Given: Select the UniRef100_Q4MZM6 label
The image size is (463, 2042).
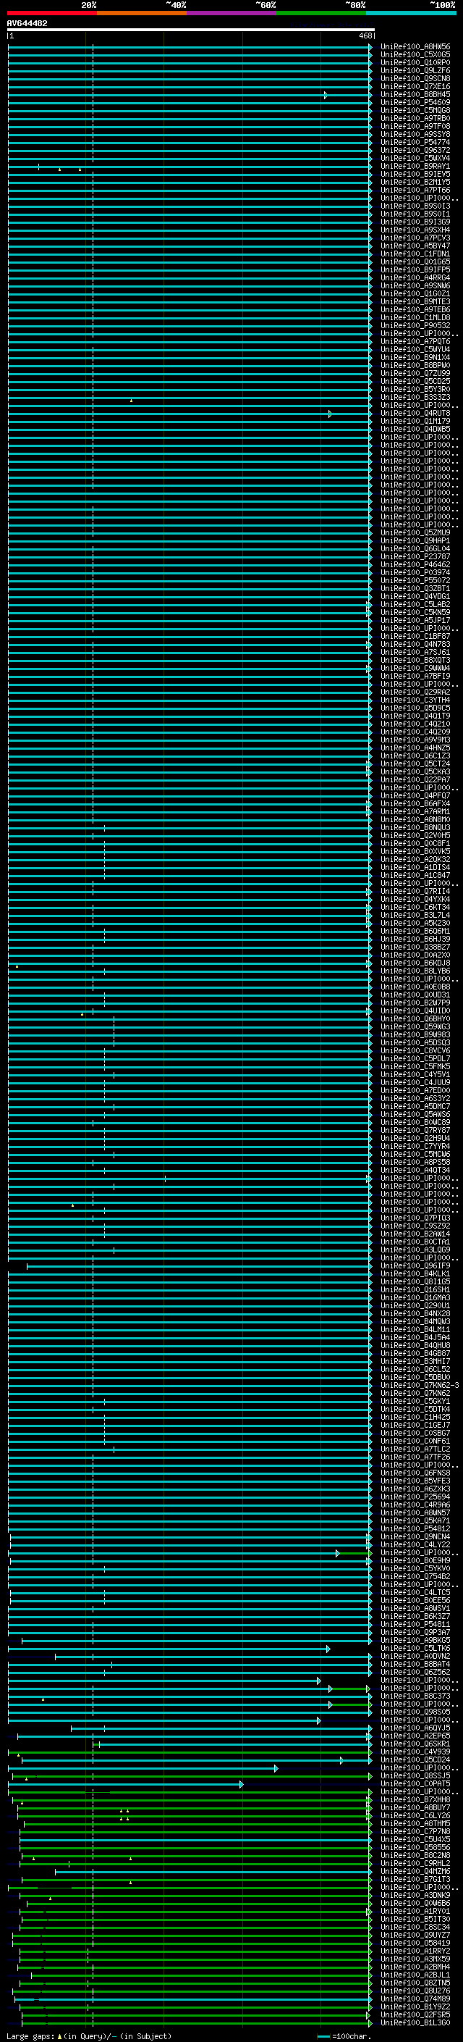Looking at the screenshot, I should [x=415, y=1872].
